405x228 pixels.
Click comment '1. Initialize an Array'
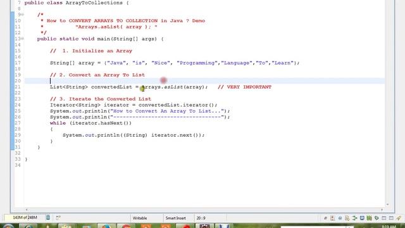tap(97, 51)
